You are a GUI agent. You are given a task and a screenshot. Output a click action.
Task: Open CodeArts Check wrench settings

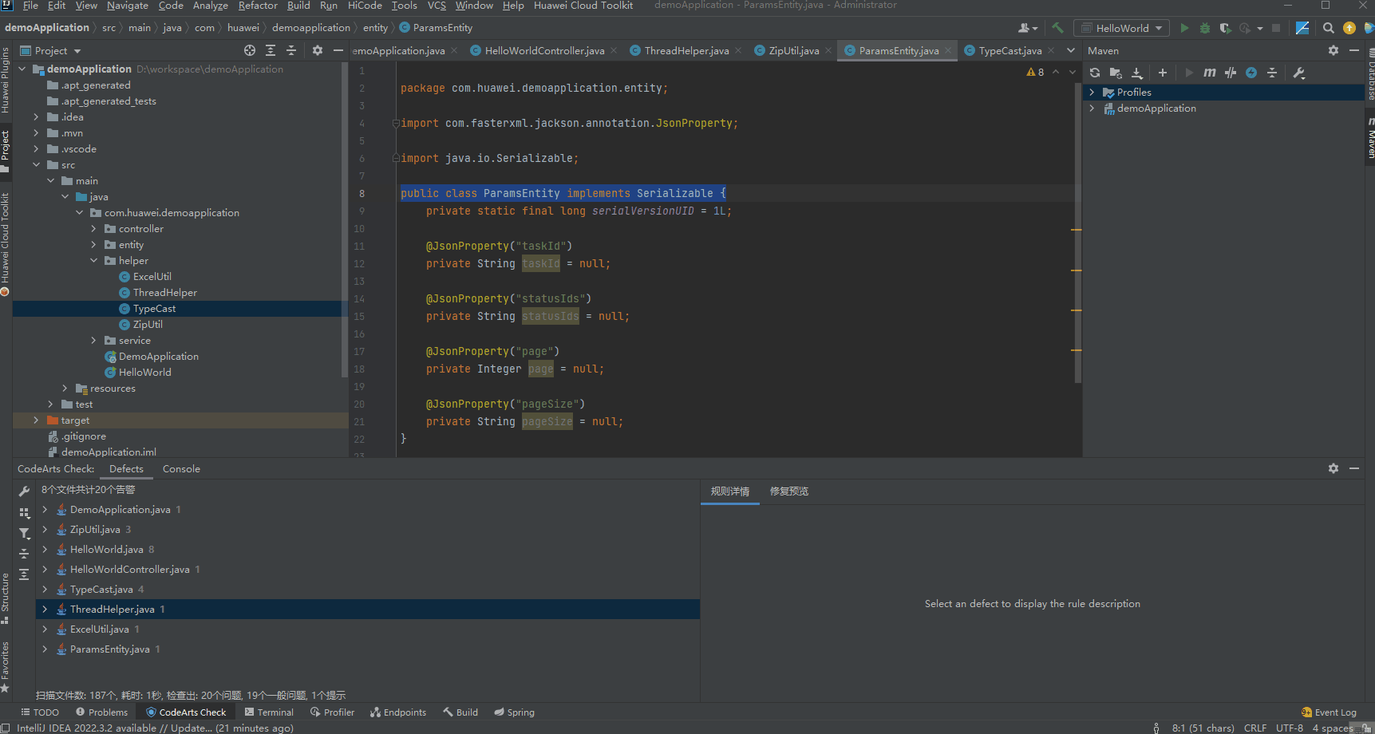pyautogui.click(x=24, y=491)
